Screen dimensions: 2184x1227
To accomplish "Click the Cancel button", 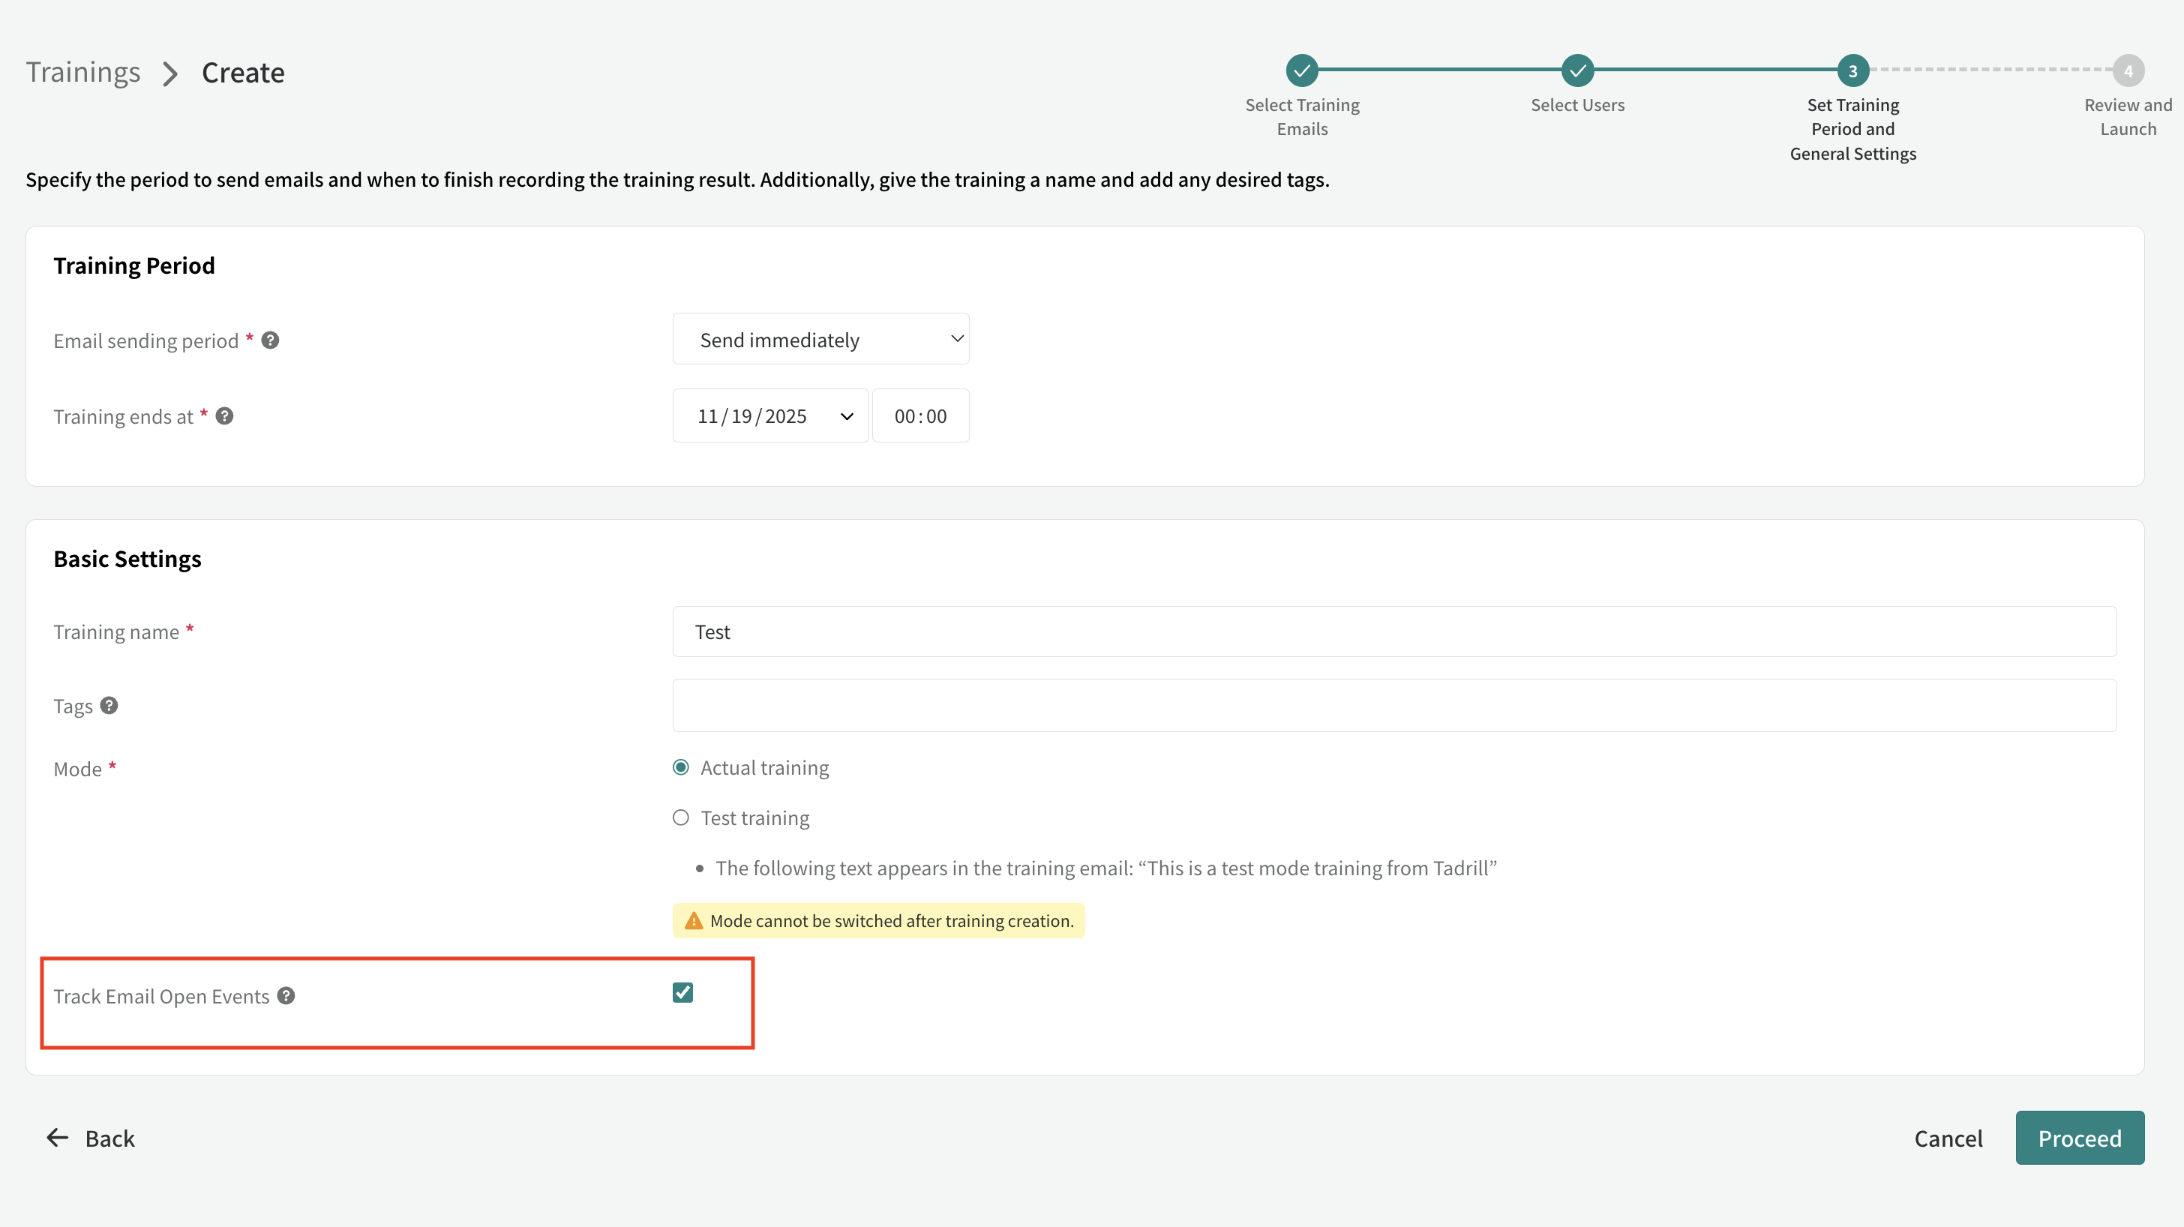I will point(1948,1138).
